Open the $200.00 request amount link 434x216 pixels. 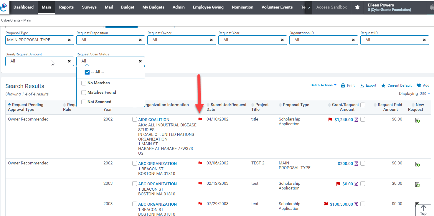345,164
